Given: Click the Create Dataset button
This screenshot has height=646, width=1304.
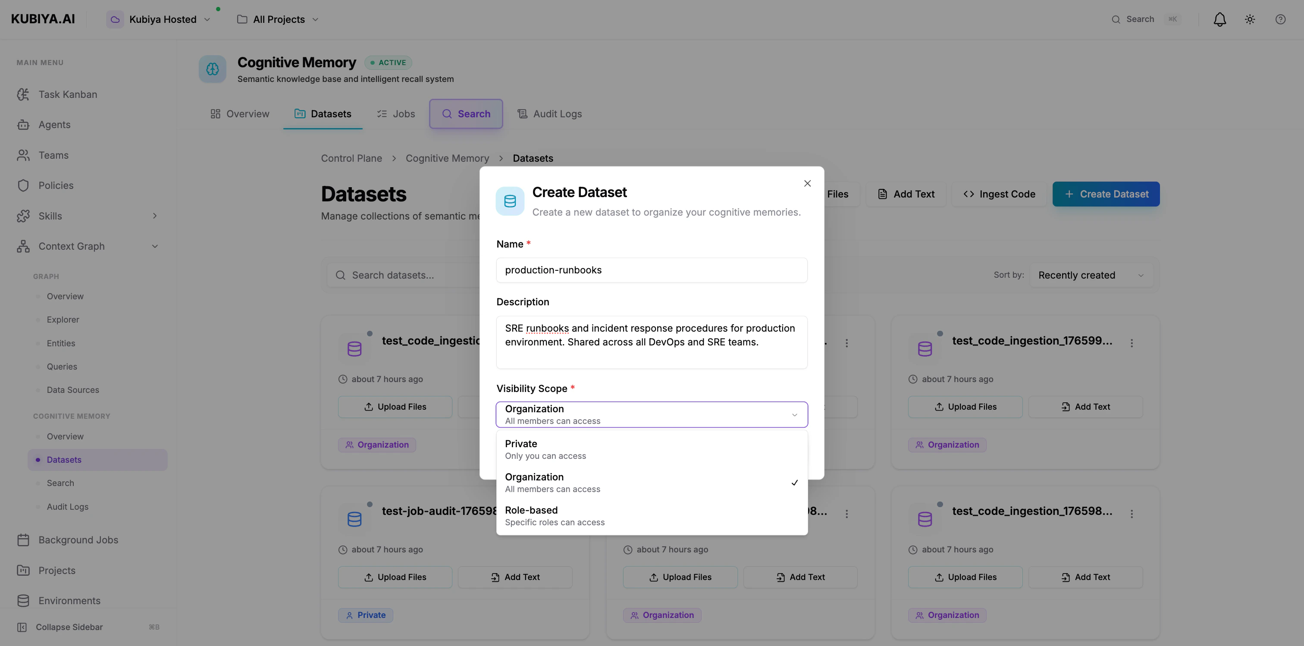Looking at the screenshot, I should click(1106, 194).
